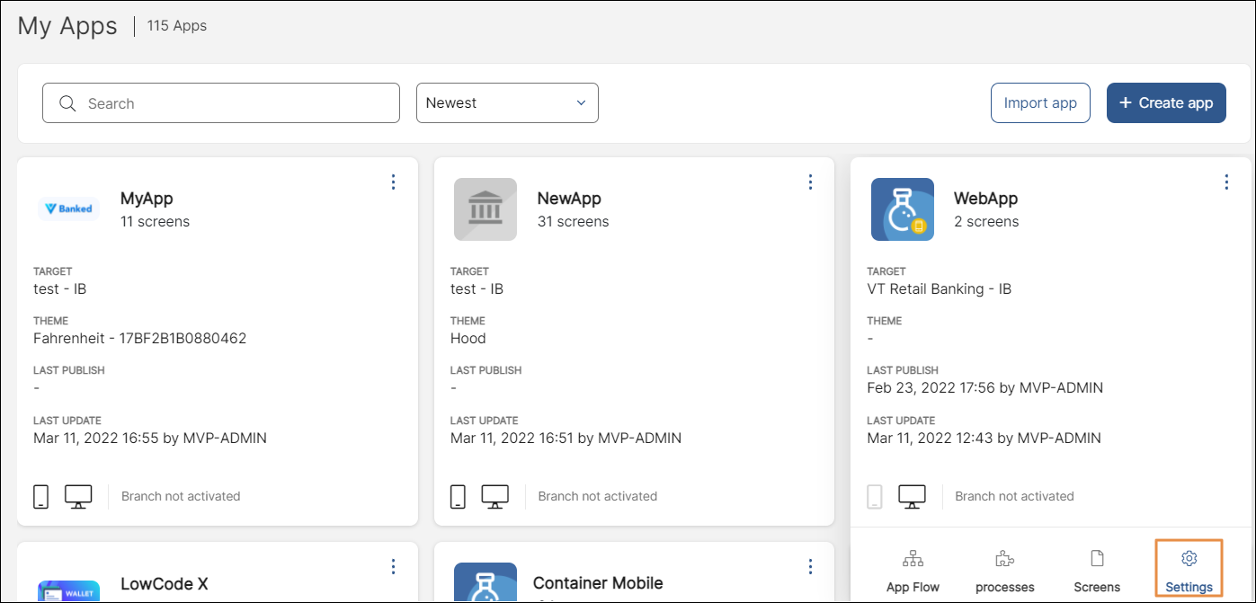
Task: Click the Create app button
Action: coord(1166,103)
